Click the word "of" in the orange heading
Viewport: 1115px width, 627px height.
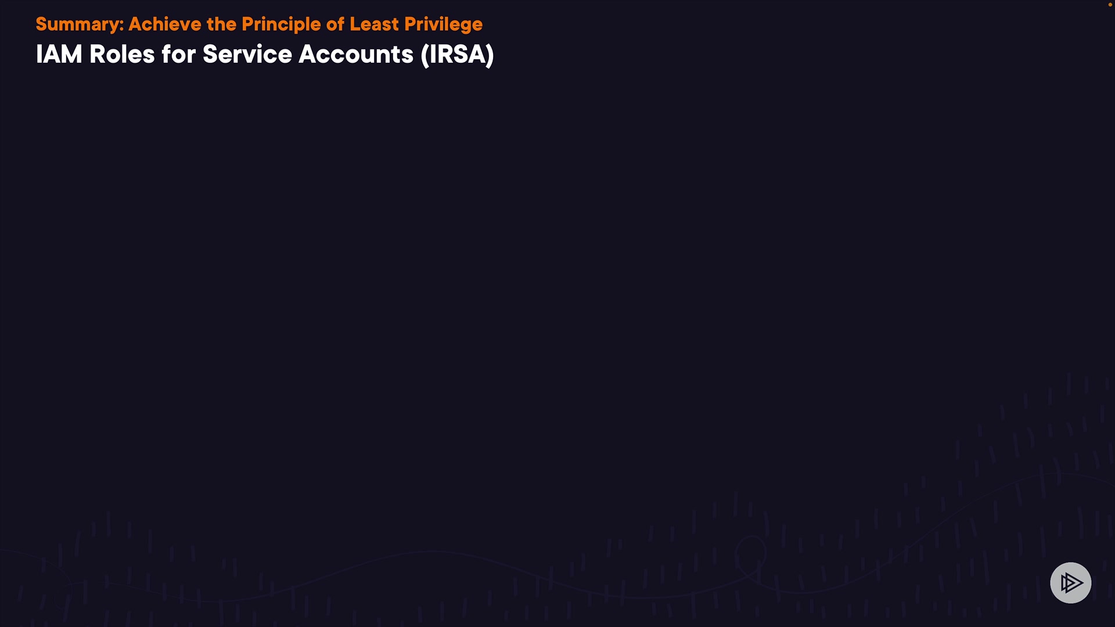335,24
